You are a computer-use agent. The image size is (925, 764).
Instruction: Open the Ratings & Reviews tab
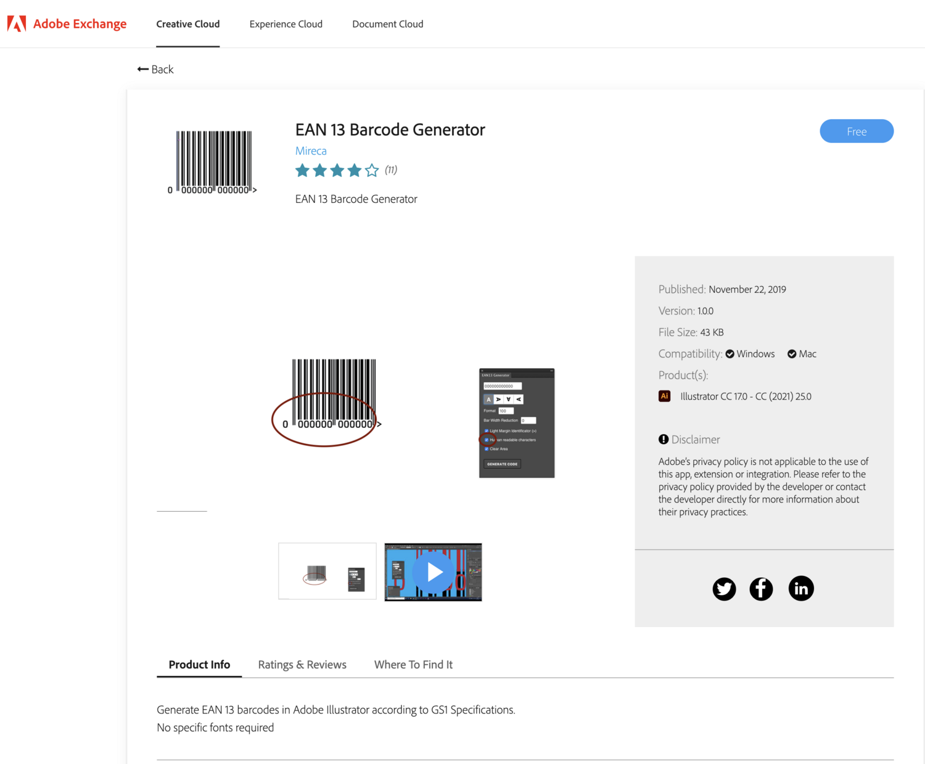[x=302, y=665]
